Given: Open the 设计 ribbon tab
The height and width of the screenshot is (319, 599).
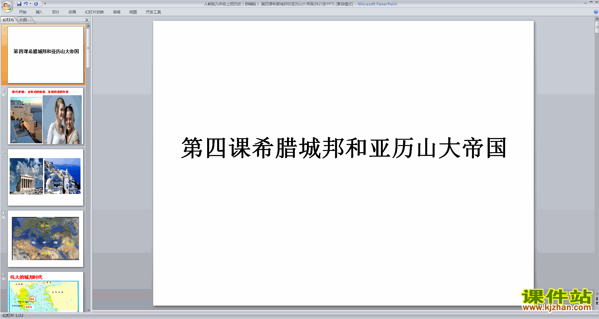Looking at the screenshot, I should pyautogui.click(x=56, y=12).
